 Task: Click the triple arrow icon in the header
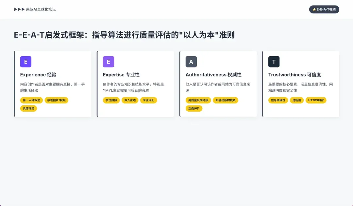click(x=19, y=9)
